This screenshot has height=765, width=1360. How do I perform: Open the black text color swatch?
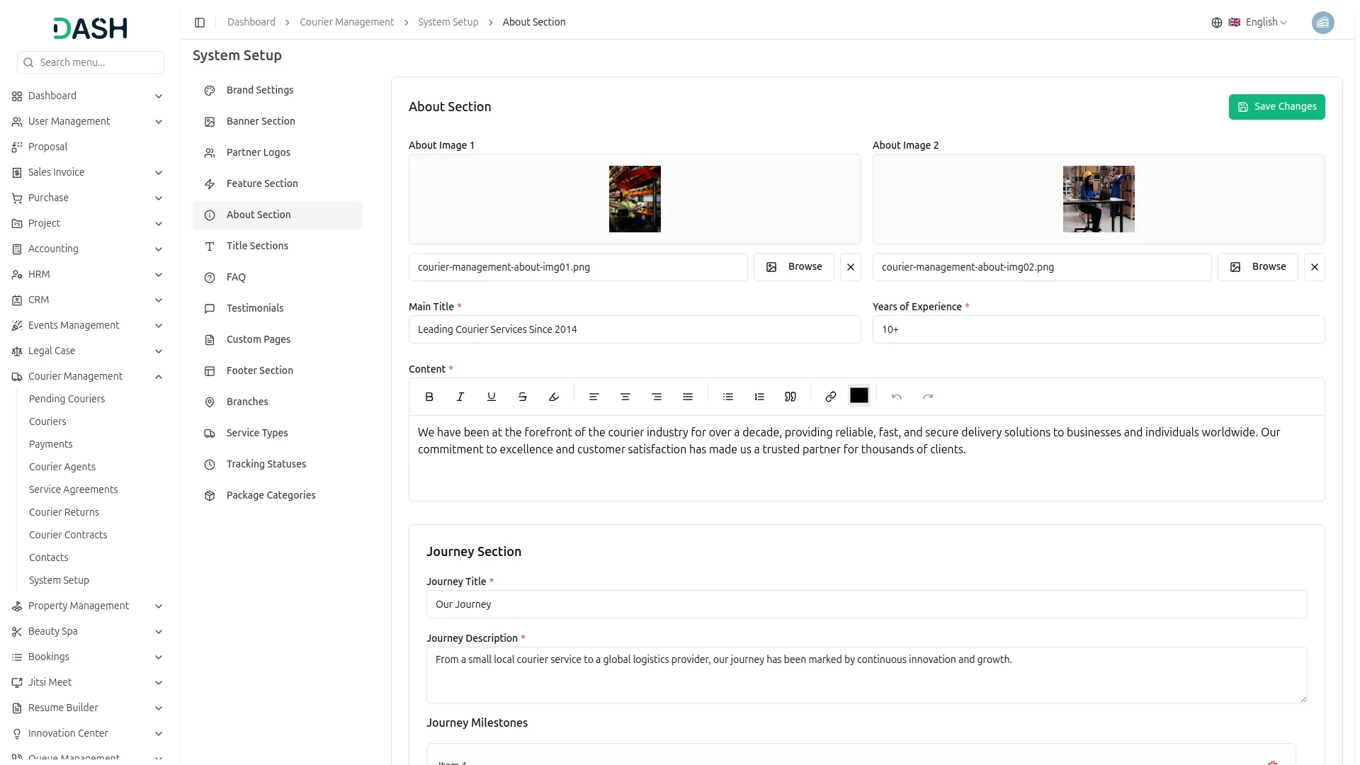tap(858, 396)
